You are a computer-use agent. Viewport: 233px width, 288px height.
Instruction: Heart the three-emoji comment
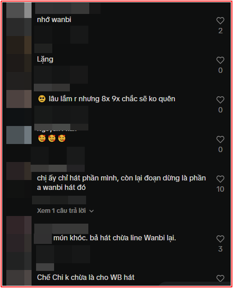(220, 139)
